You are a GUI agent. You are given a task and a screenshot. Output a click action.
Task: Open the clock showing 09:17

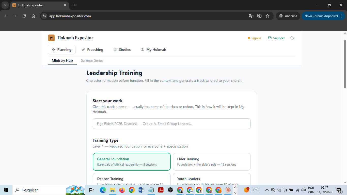pos(324,190)
